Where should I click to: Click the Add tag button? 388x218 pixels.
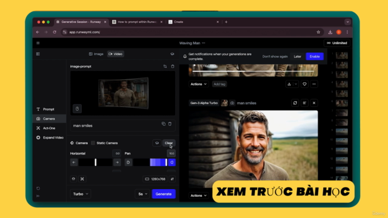(219, 84)
